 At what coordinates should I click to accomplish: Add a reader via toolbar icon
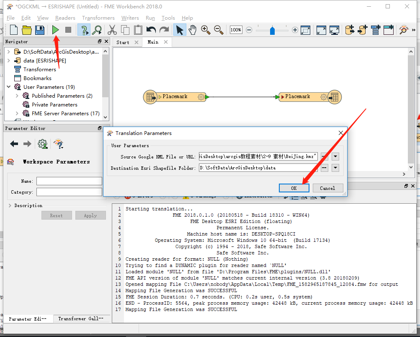point(350,30)
